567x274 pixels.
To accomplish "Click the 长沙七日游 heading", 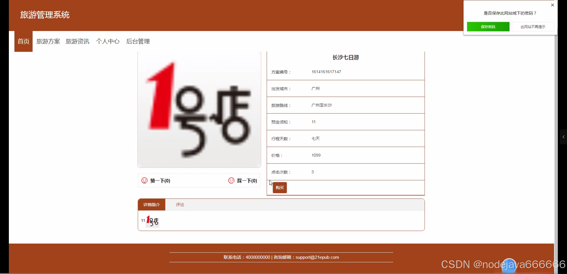I will point(346,58).
